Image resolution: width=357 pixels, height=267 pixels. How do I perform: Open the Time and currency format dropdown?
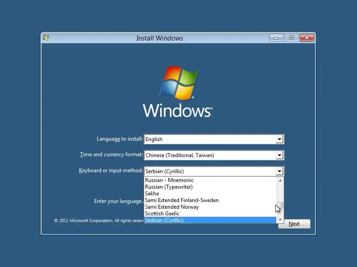(279, 155)
